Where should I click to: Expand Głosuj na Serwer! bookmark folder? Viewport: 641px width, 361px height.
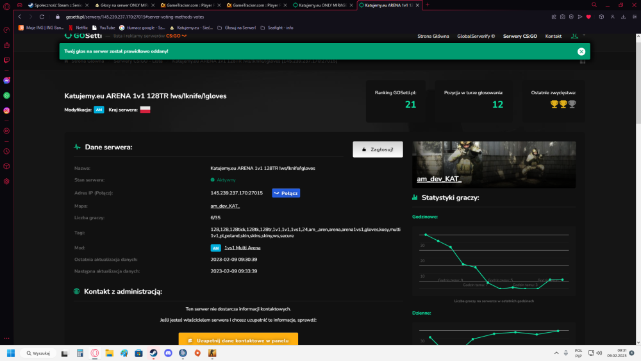237,28
